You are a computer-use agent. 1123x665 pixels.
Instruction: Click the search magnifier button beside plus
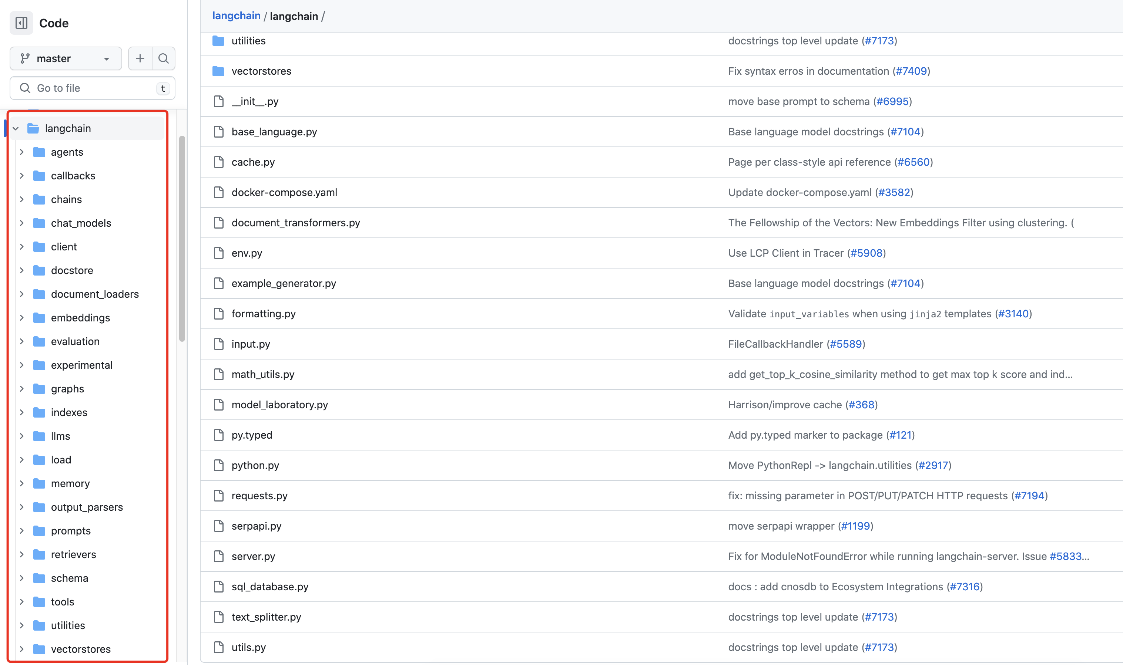point(164,58)
